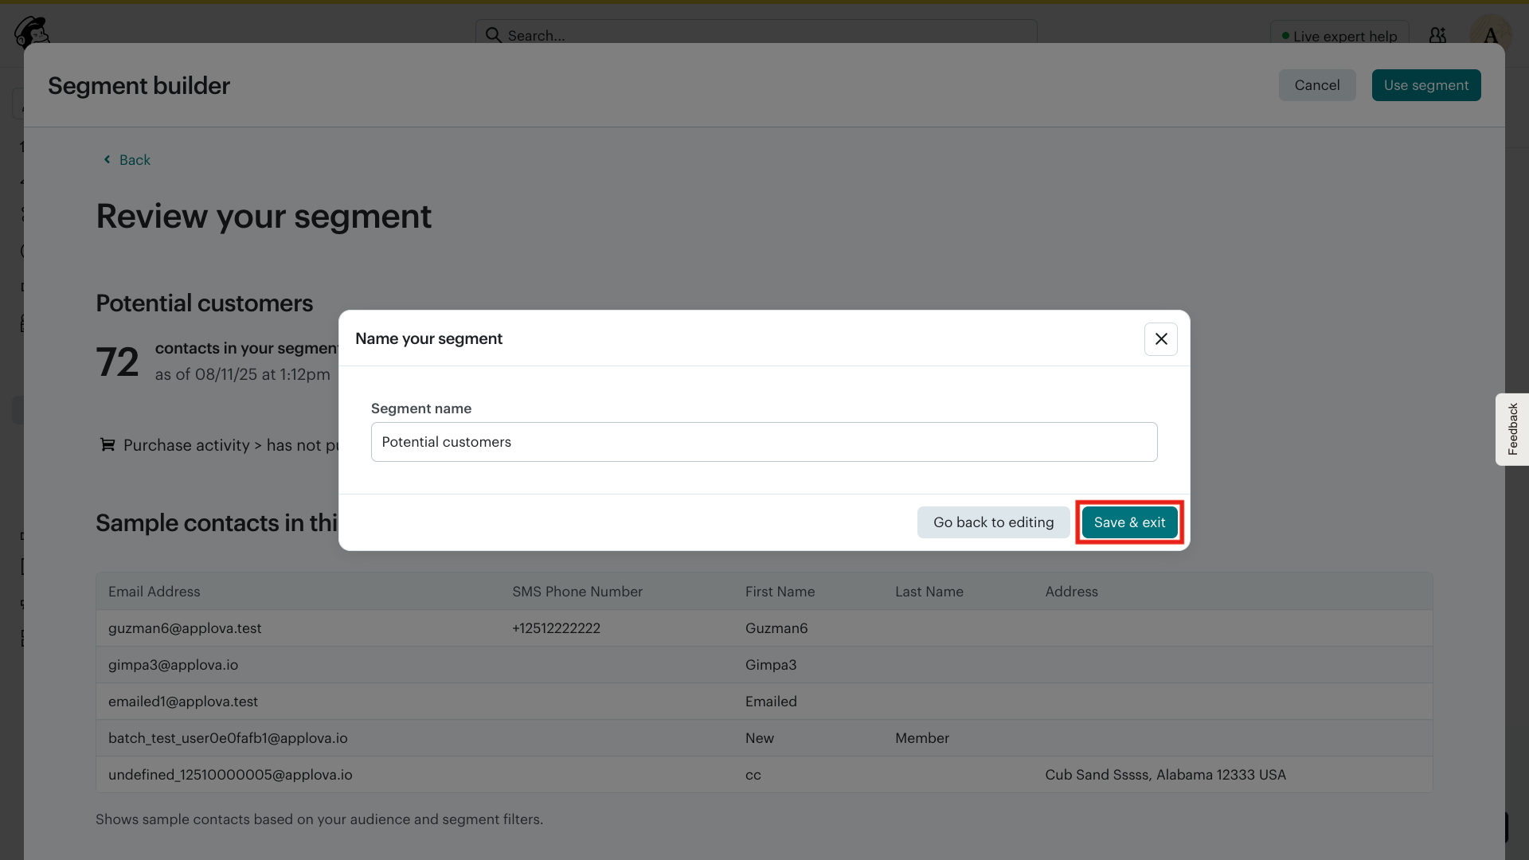
Task: Click the top Search field
Action: (x=764, y=35)
